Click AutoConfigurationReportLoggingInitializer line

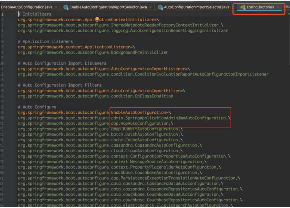coord(123,31)
